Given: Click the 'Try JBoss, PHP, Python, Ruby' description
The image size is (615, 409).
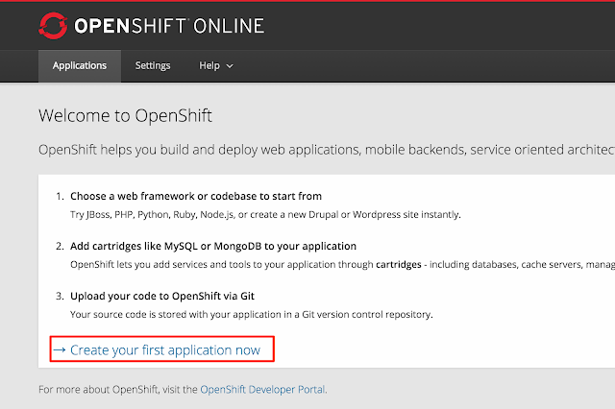Looking at the screenshot, I should point(265,215).
